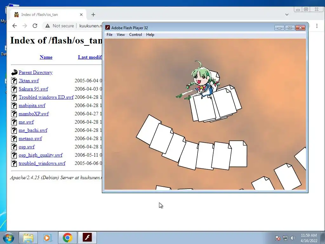Click the file icon beside osp.swf
The height and width of the screenshot is (244, 325).
pyautogui.click(x=14, y=147)
